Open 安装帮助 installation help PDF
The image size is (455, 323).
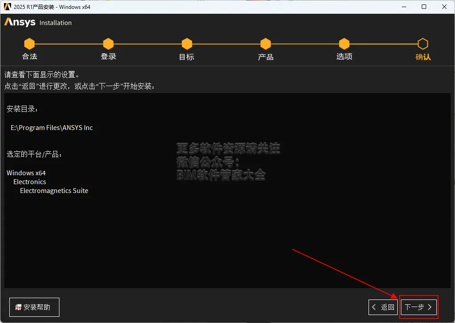click(34, 307)
